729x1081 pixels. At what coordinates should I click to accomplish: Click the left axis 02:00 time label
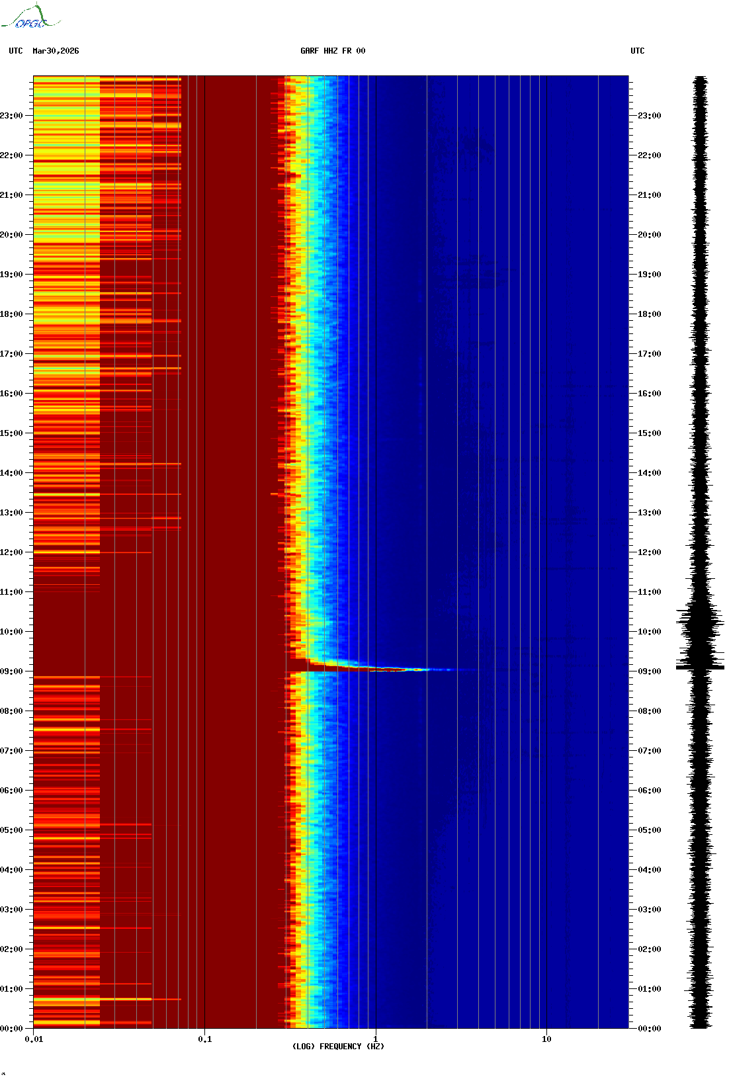click(x=11, y=949)
